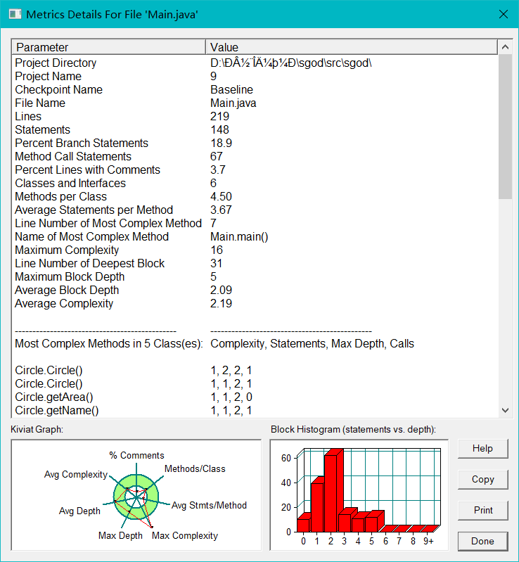Click the Print button
The height and width of the screenshot is (562, 519).
pos(483,510)
